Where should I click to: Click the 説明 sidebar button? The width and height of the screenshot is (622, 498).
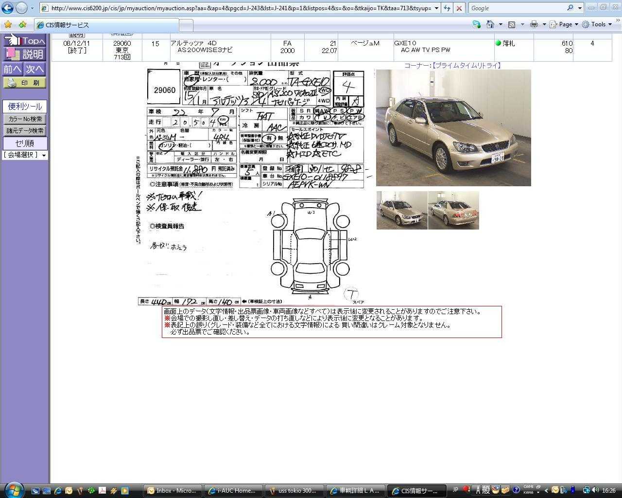(x=24, y=54)
